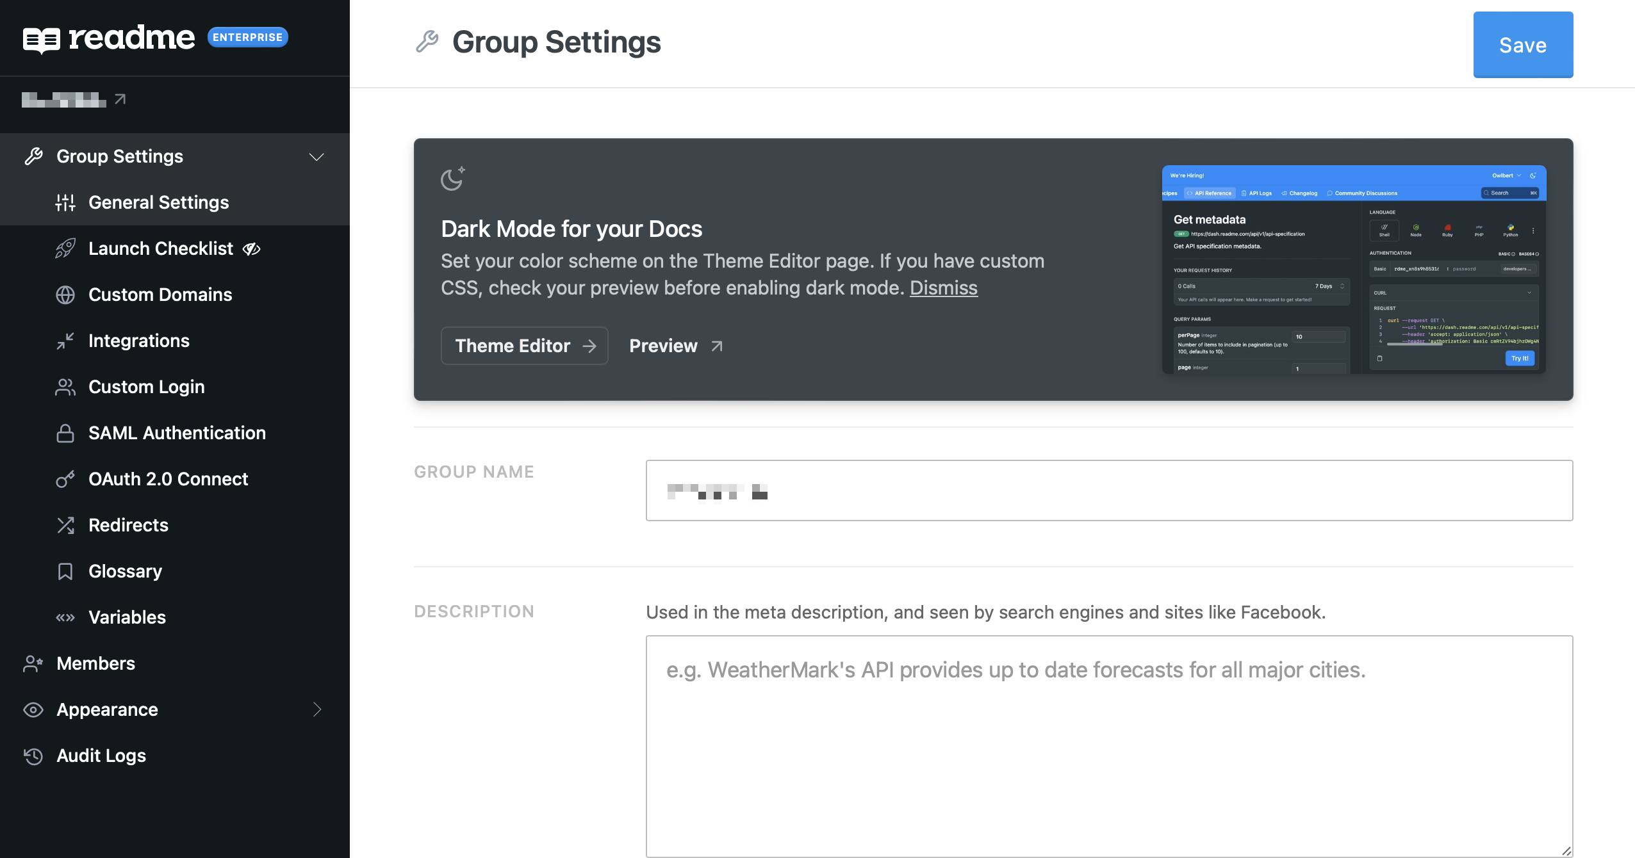Expand the Appearance section chevron

pos(316,709)
